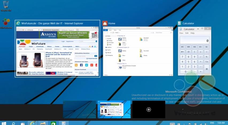
Task: Select the Downloads folder under Favorites group
Action: pos(144,39)
